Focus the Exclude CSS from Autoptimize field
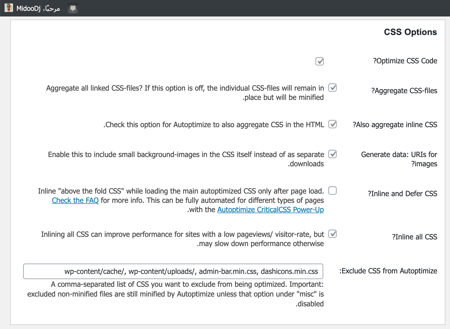 [x=173, y=271]
